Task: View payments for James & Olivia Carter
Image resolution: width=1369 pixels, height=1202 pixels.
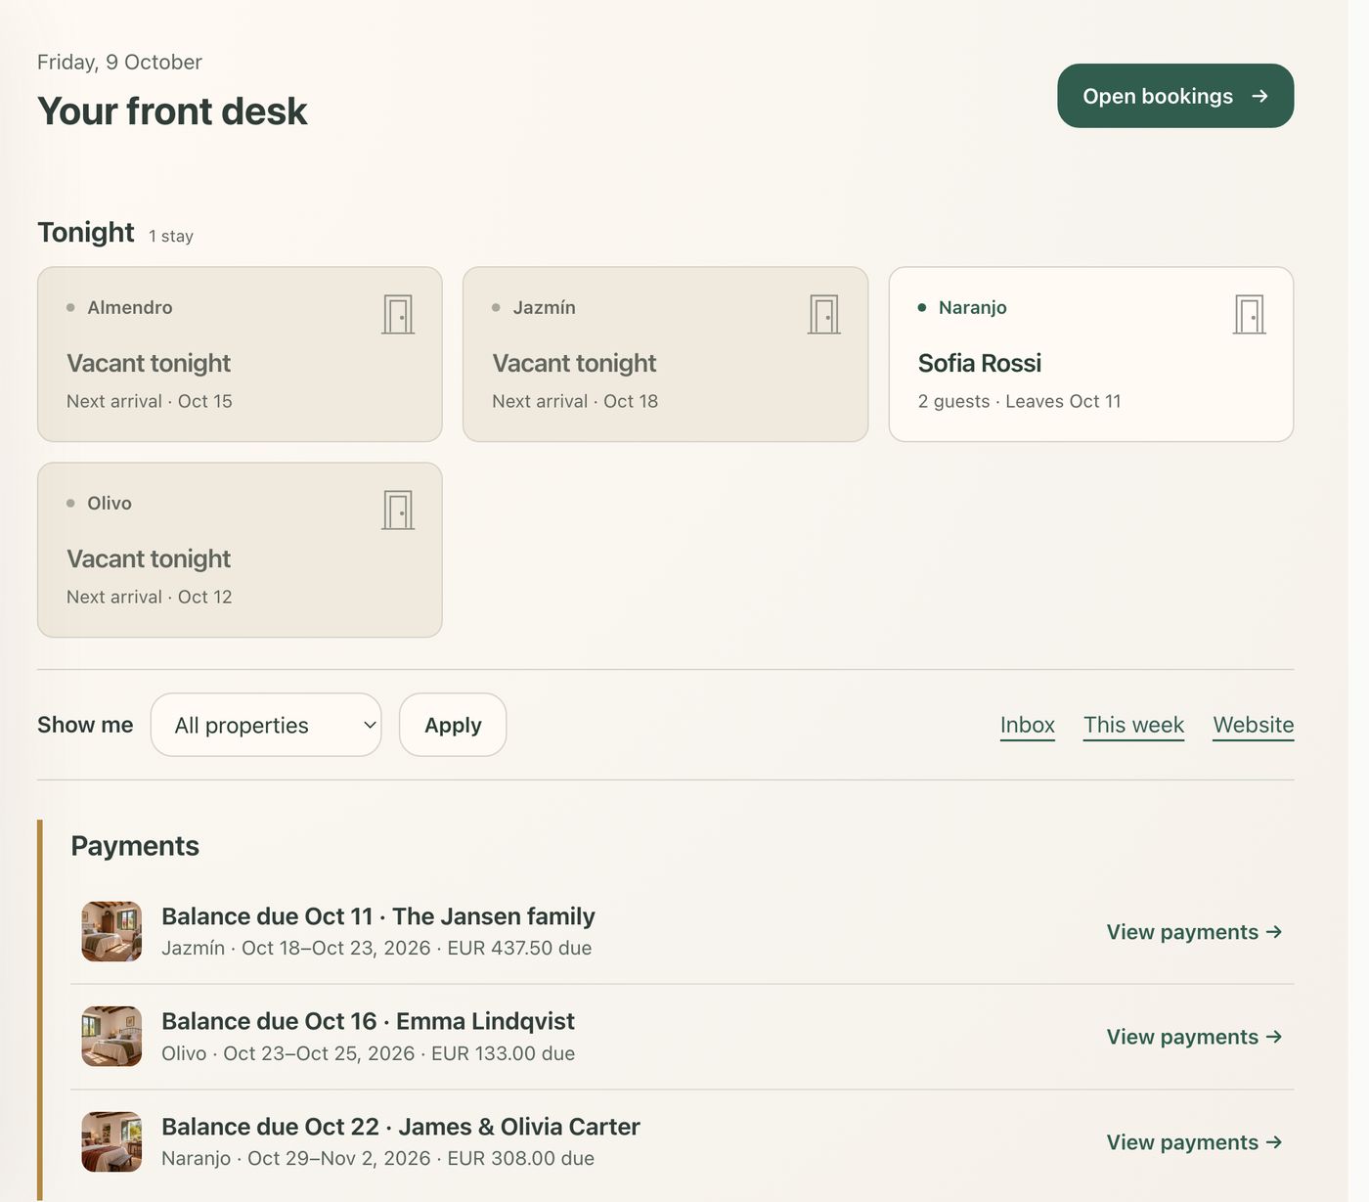Action: coord(1194,1142)
